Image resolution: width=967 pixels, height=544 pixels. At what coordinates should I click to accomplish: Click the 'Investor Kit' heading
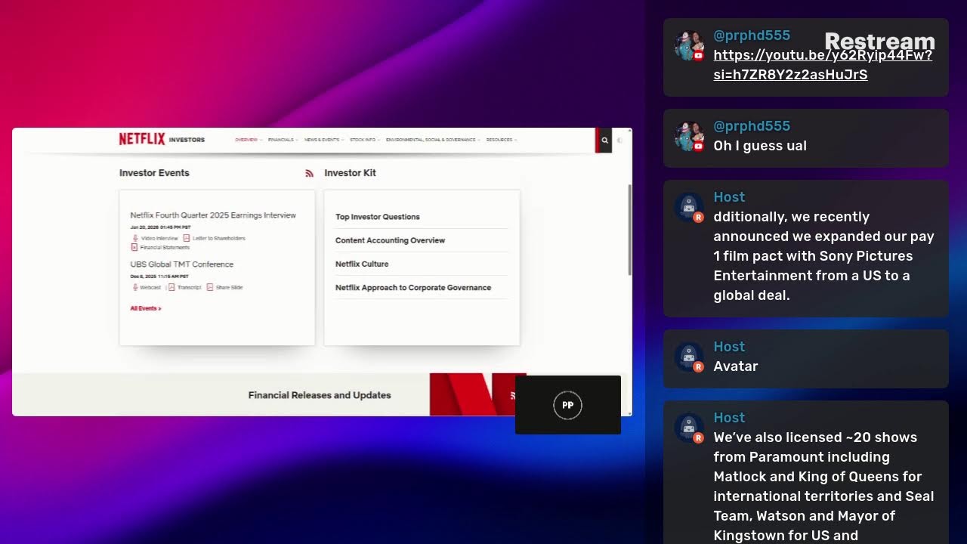[x=351, y=173]
